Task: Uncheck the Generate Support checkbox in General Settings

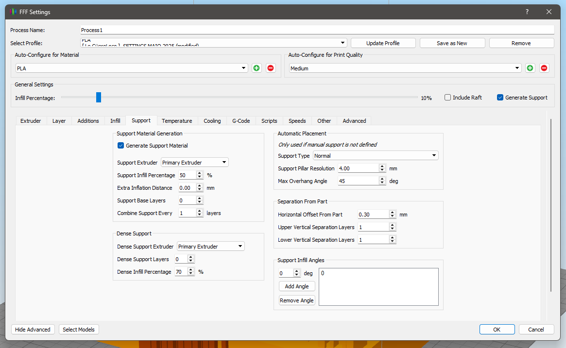Action: click(x=500, y=98)
